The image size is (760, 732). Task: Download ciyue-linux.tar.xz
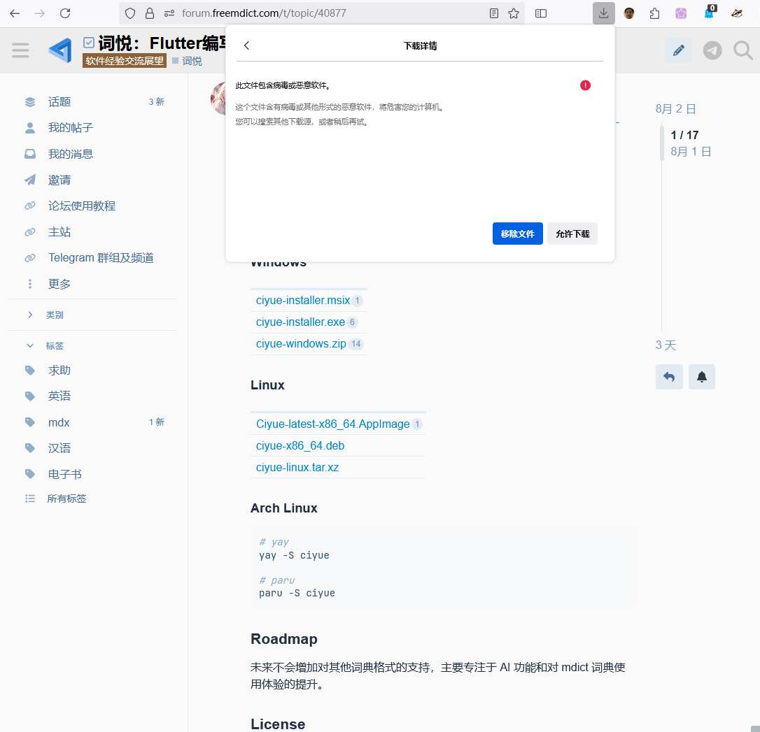pos(297,468)
